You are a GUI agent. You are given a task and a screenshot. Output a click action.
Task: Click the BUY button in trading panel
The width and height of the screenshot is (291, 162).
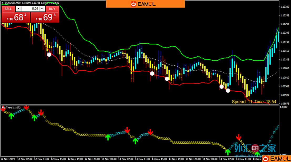pos(52,9)
